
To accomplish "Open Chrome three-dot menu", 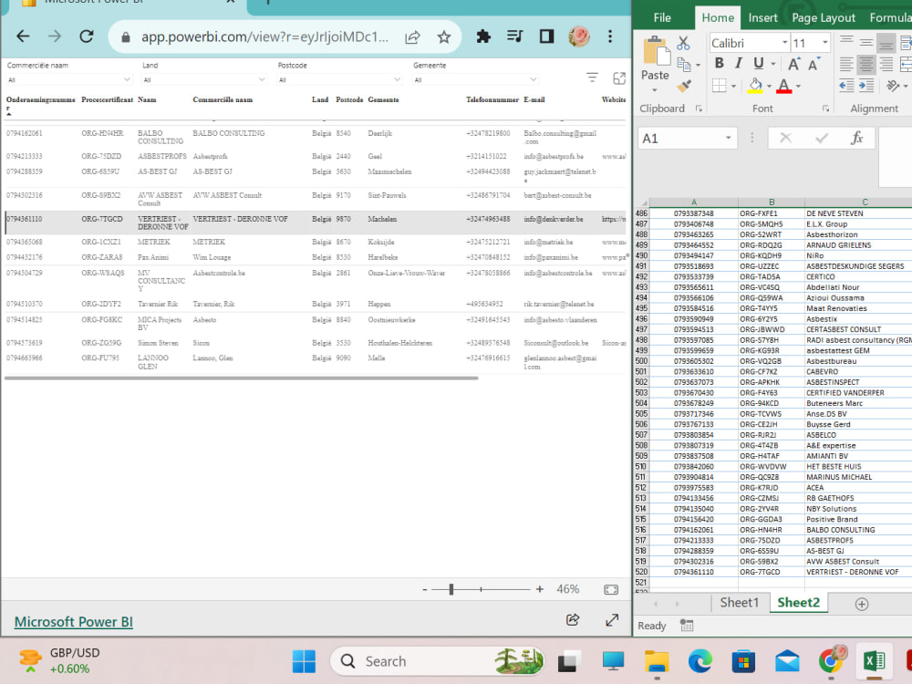I will [x=610, y=36].
